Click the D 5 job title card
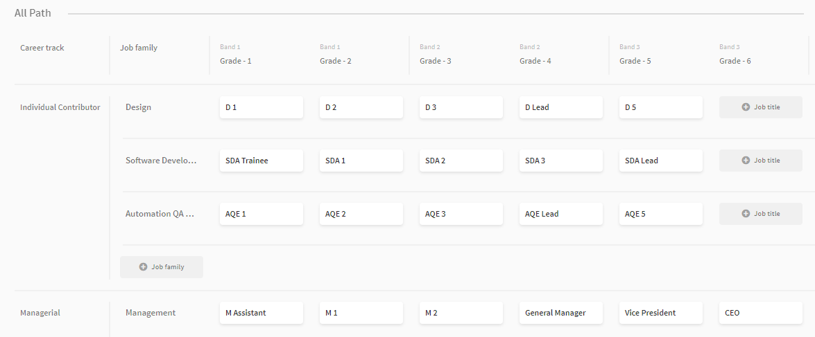 [x=661, y=107]
